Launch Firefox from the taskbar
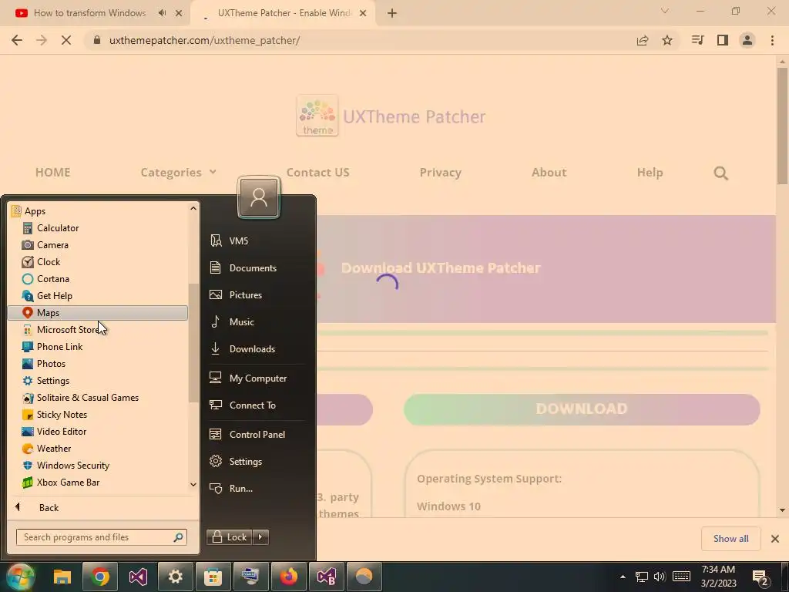789x592 pixels. [x=289, y=577]
